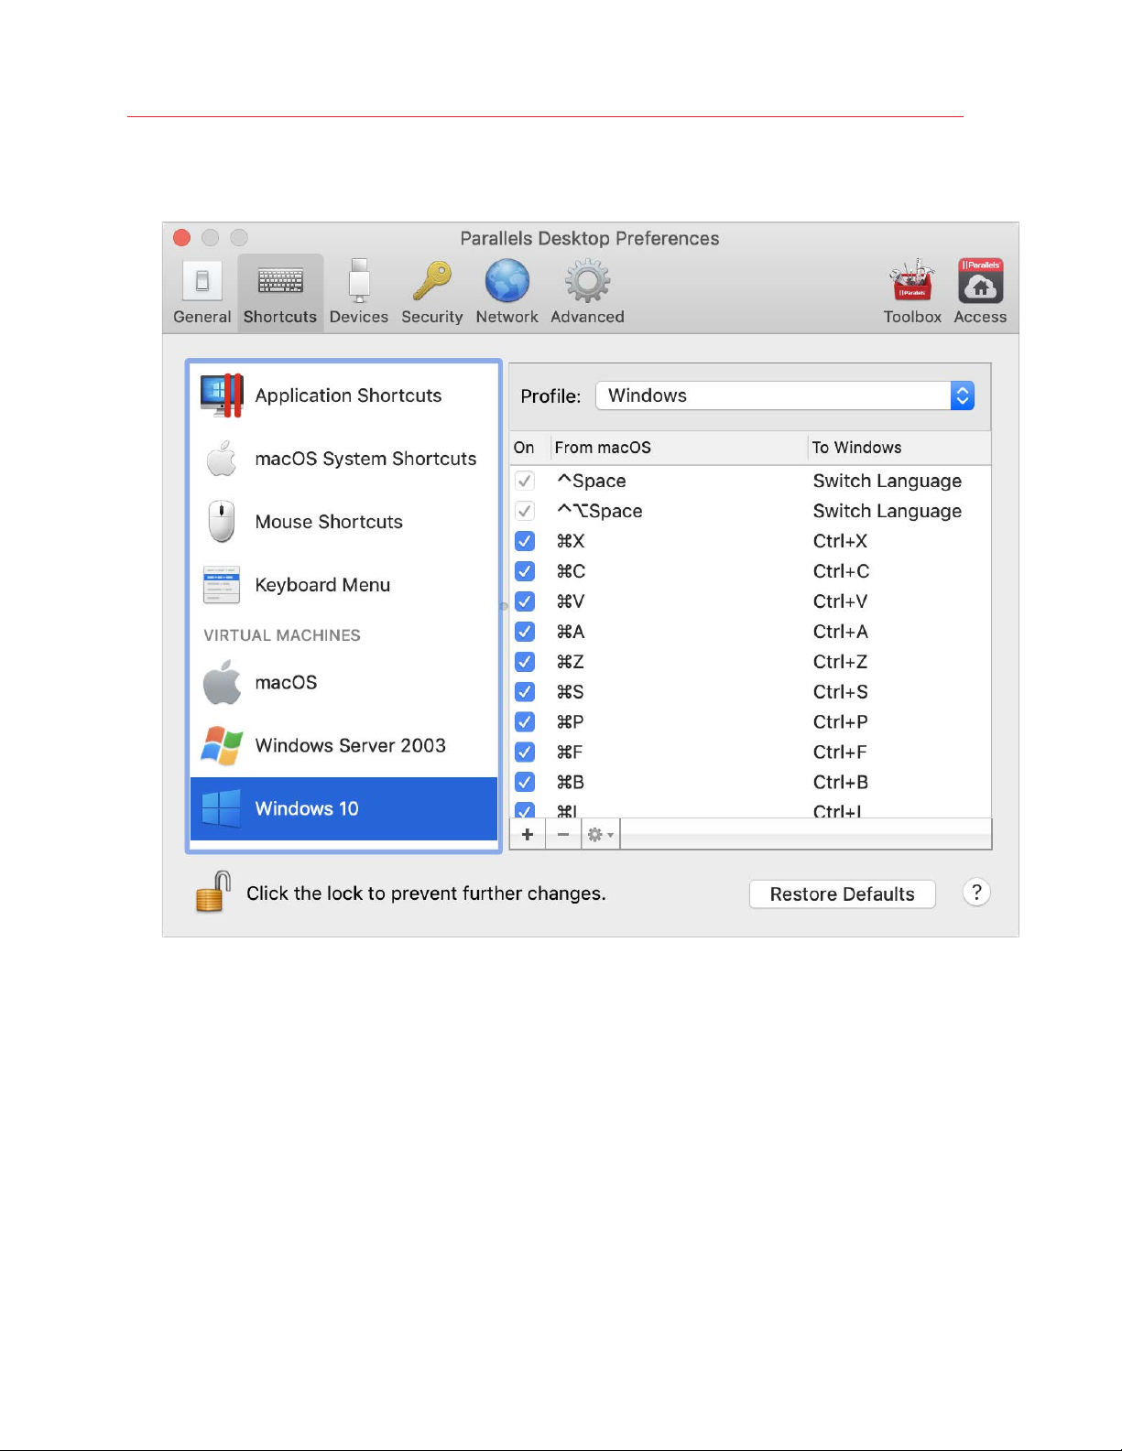Click the padlock icon to lock changes
Screen dimensions: 1122x1451
(212, 893)
